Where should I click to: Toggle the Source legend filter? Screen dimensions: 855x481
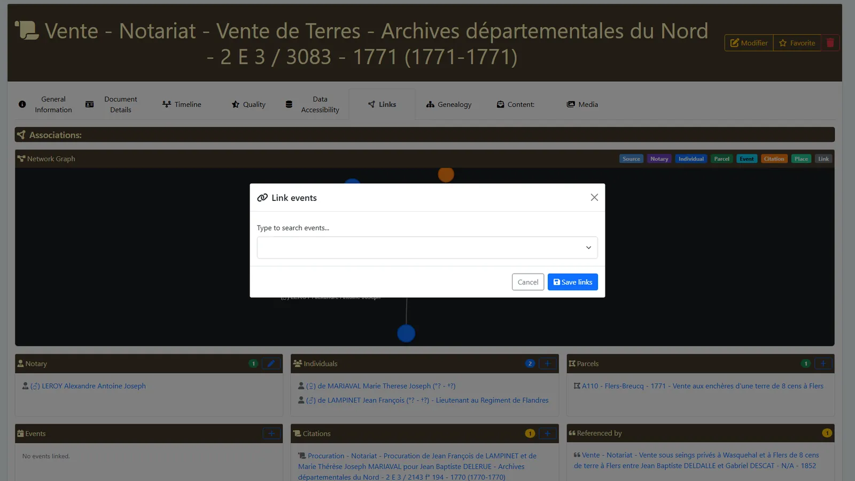click(x=631, y=159)
